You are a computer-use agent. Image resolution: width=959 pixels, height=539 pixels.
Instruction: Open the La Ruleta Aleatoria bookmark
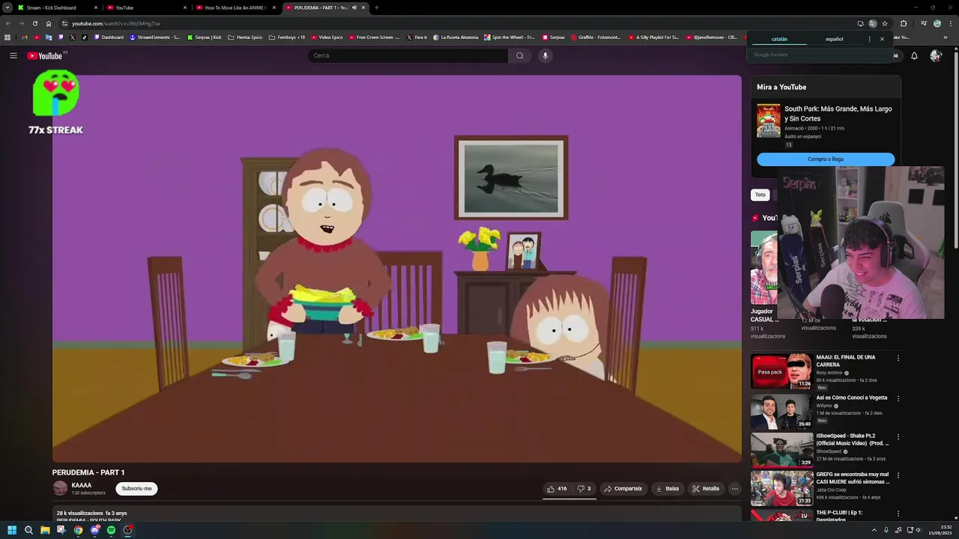(x=456, y=37)
